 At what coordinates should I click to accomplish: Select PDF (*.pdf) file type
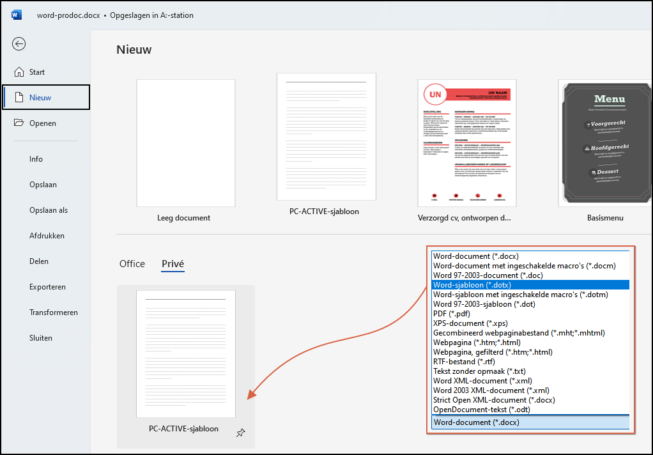click(x=530, y=314)
